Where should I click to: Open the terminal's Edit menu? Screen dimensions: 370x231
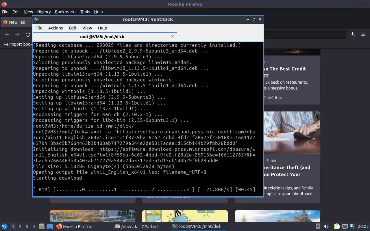(73, 28)
